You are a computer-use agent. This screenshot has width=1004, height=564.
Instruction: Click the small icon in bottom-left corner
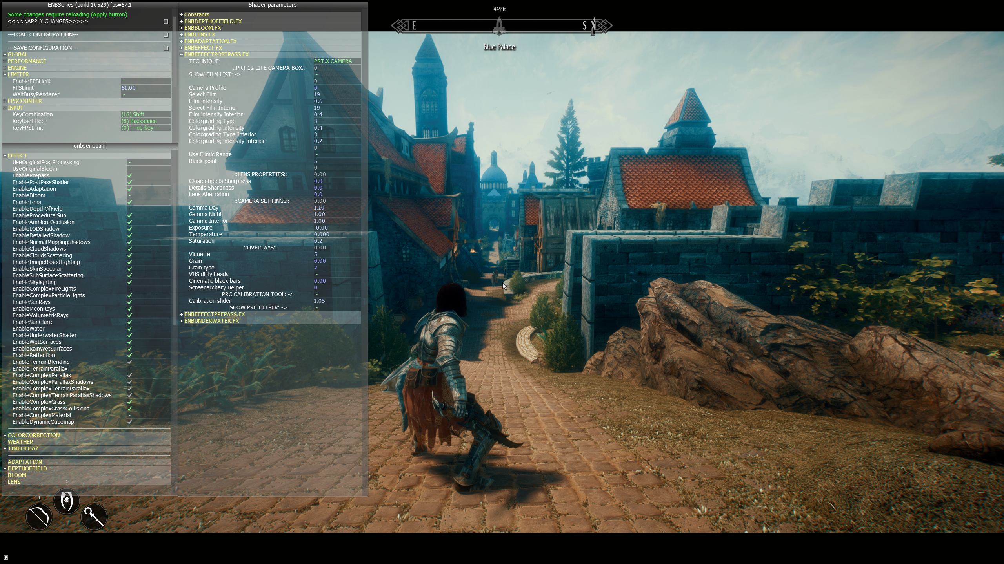[5, 557]
